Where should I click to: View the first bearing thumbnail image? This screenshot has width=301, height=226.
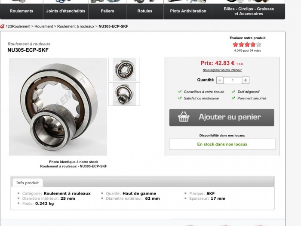[x=124, y=69]
